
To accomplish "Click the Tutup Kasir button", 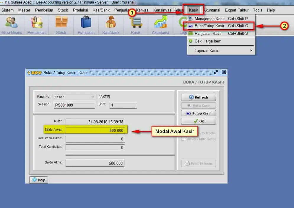I will [198, 113].
